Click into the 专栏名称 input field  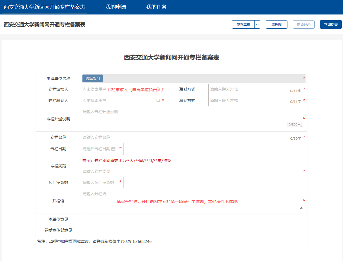pos(184,138)
